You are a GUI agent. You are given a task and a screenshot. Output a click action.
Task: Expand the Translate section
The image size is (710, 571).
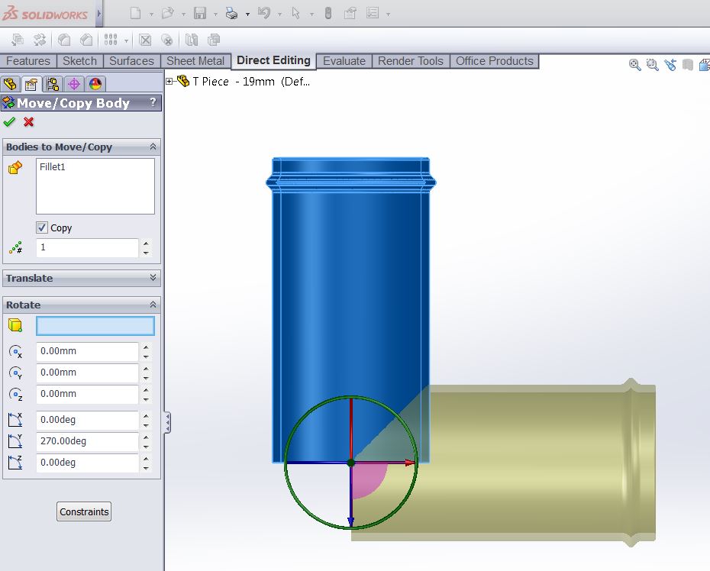153,278
